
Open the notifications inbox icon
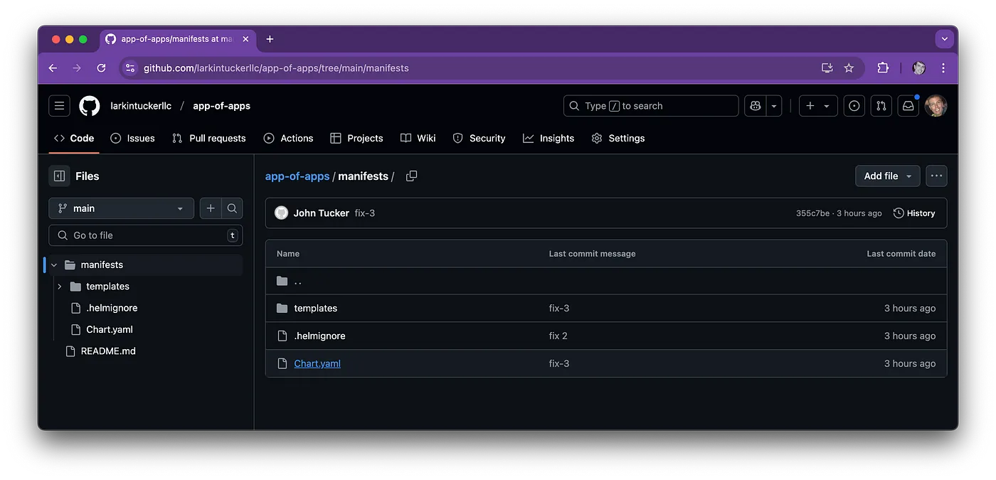[x=908, y=106]
